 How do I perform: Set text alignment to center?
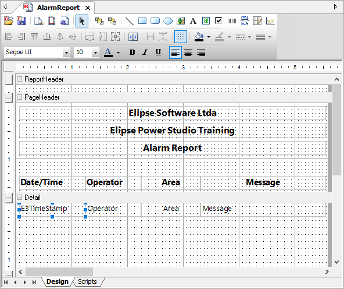[188, 52]
